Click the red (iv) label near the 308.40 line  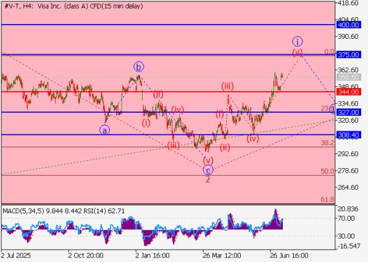253,139
